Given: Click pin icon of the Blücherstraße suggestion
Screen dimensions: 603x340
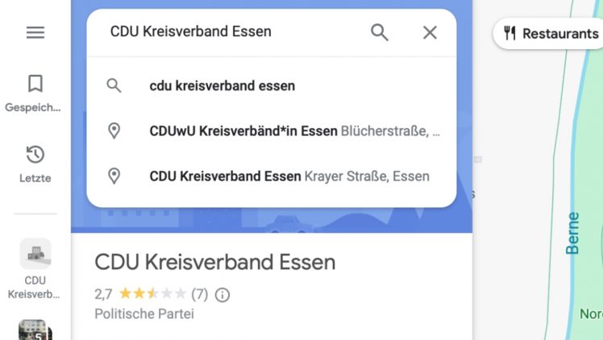Looking at the screenshot, I should coord(114,131).
